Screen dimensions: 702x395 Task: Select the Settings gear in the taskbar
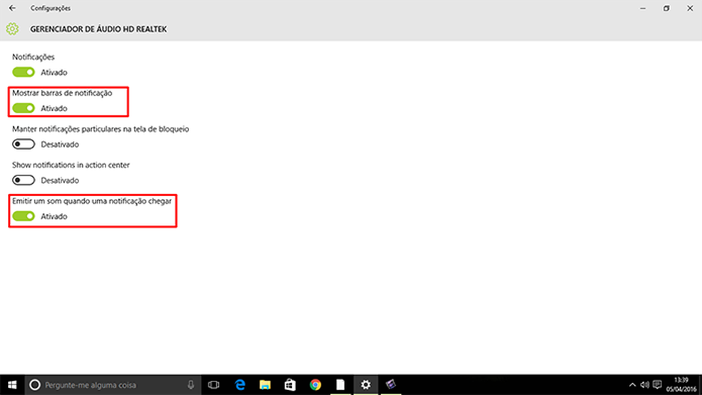366,385
